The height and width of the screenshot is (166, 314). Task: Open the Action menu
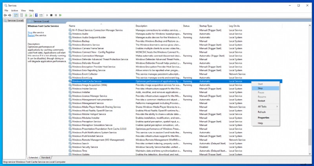coord(15,11)
